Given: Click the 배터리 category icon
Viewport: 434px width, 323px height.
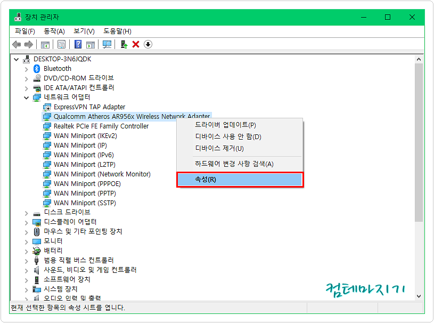Looking at the screenshot, I should pyautogui.click(x=37, y=251).
